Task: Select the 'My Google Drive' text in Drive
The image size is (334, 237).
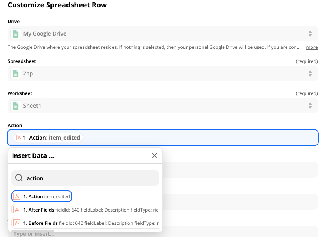Action: click(x=45, y=34)
